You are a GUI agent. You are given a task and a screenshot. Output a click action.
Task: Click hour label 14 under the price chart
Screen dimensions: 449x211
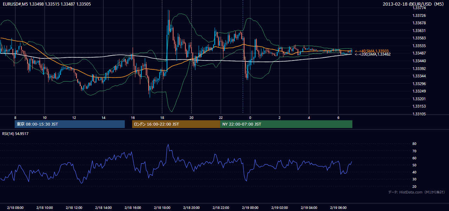coord(103,117)
